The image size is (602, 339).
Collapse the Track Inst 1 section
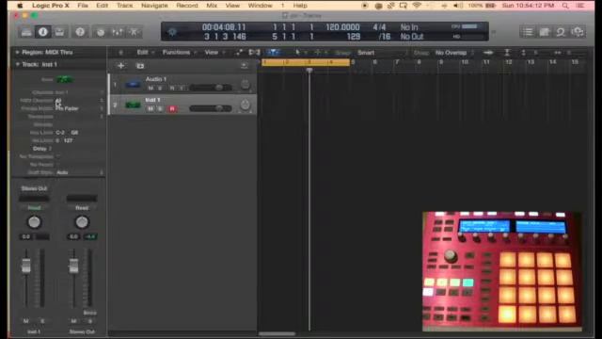coord(17,64)
